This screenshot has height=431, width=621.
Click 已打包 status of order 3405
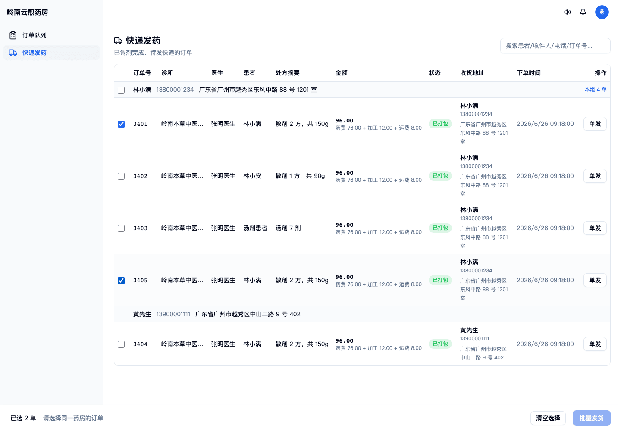(x=440, y=280)
